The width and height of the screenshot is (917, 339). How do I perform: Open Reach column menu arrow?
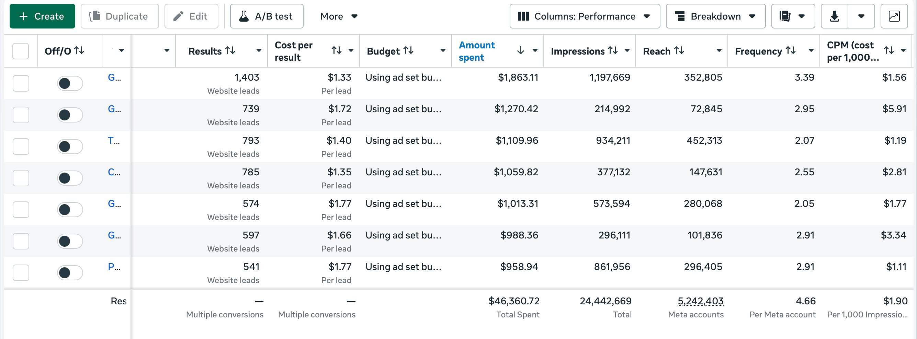click(719, 50)
